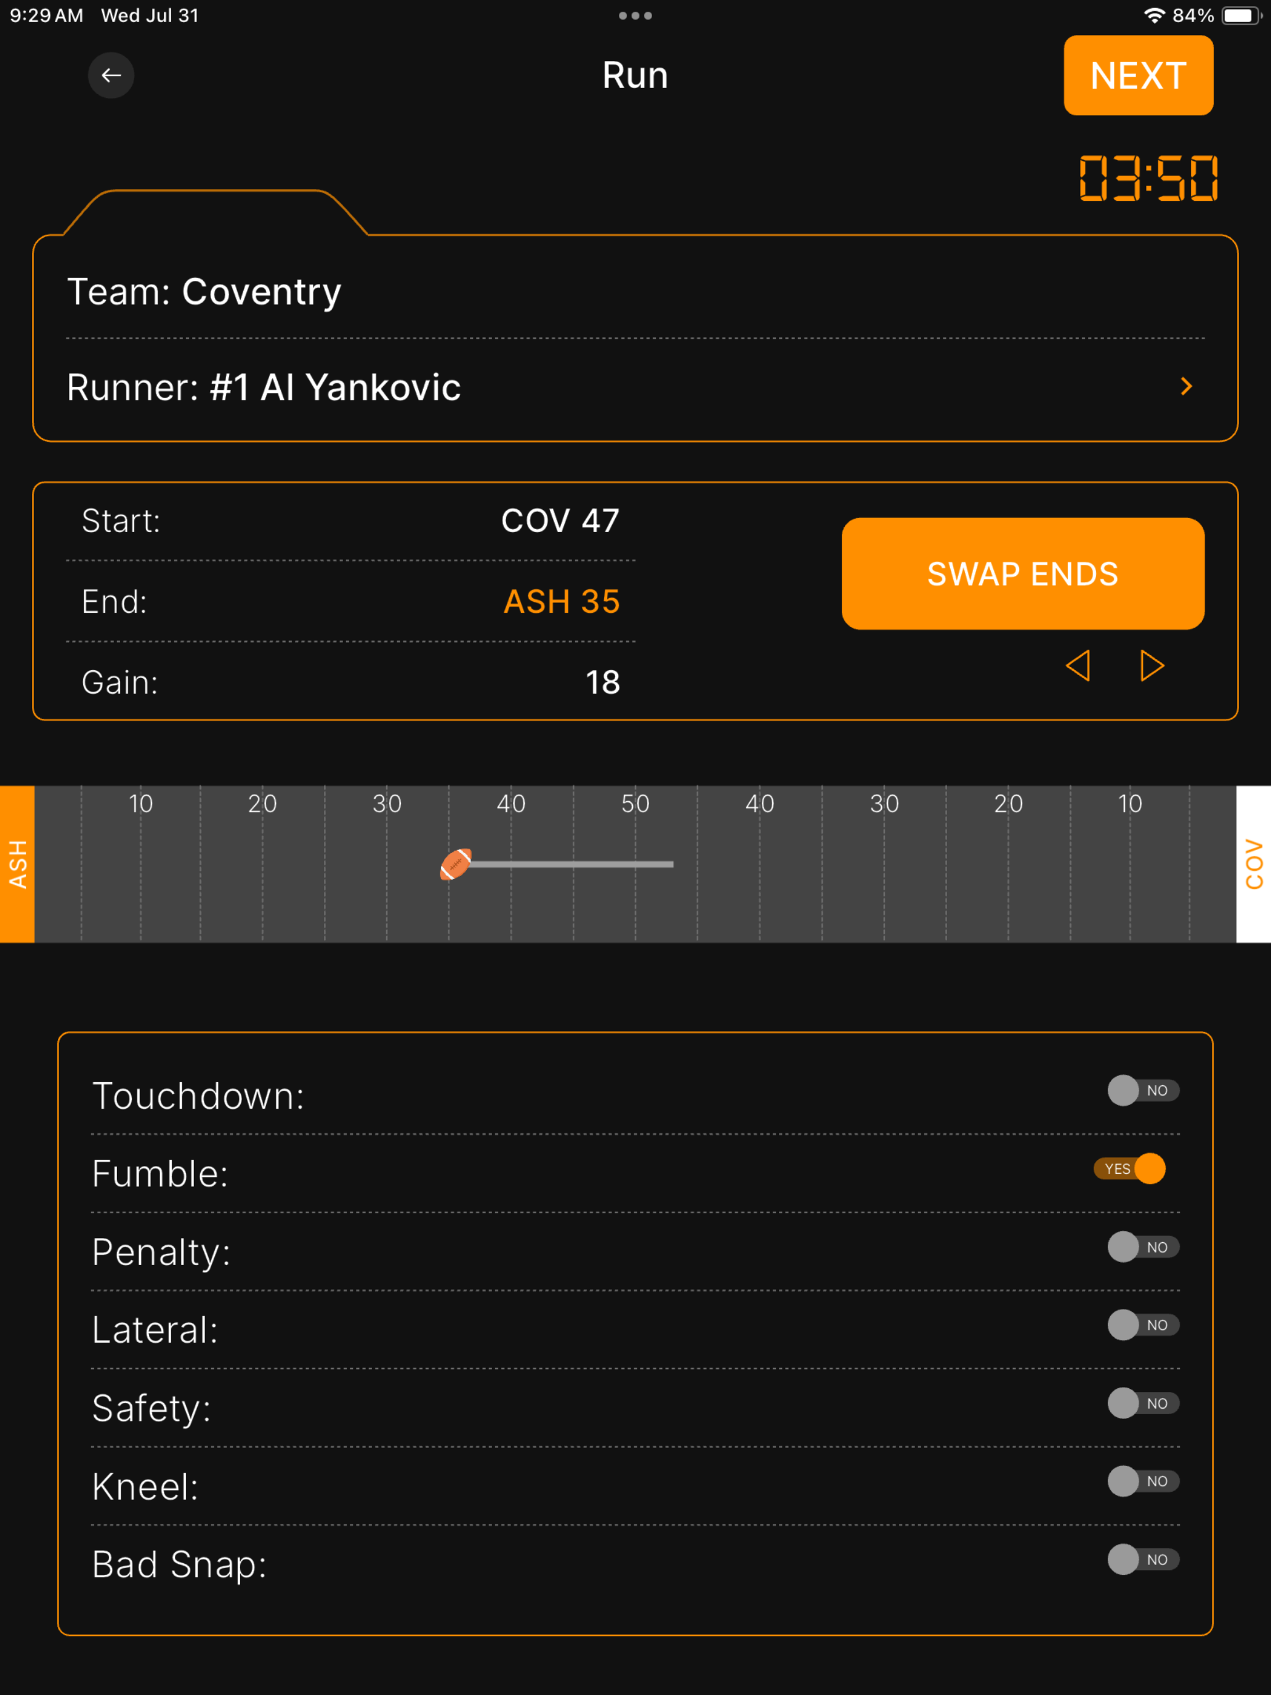Enable the Lateral switch
The height and width of the screenshot is (1695, 1271).
point(1143,1325)
